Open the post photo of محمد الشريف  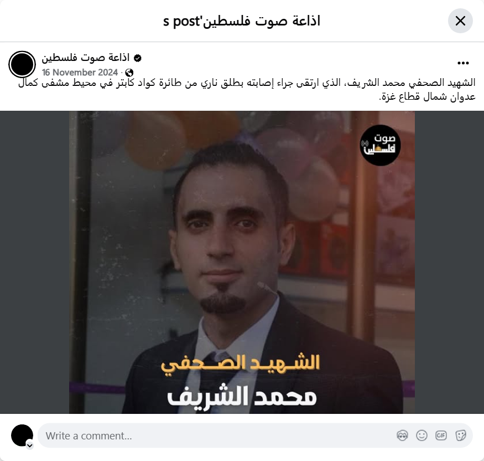[242, 262]
